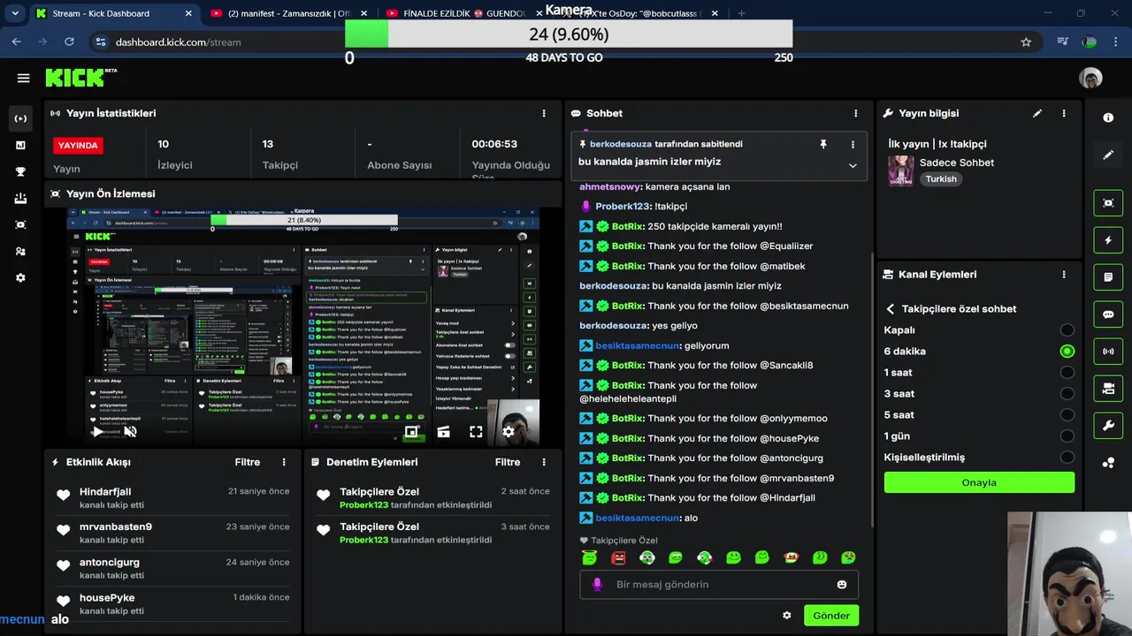Viewport: 1132px width, 636px height.
Task: Play the stream preview video
Action: coord(97,431)
